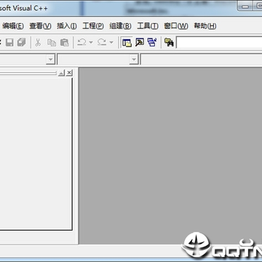Open the 工程(P) menu
The height and width of the screenshot is (262, 262).
pyautogui.click(x=93, y=26)
